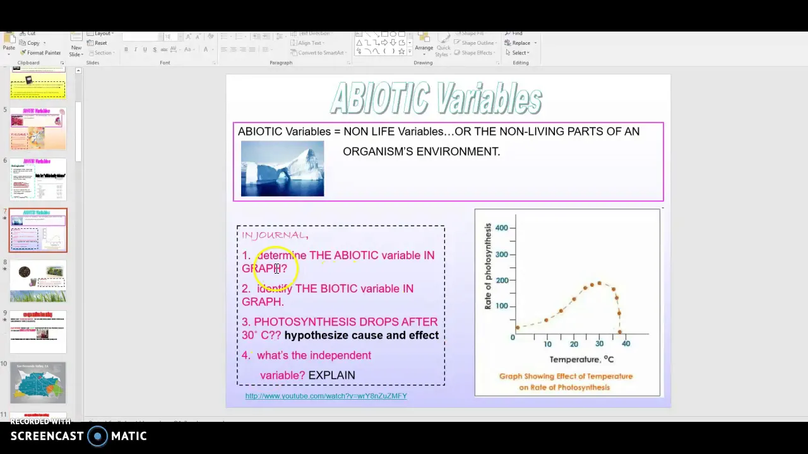Toggle Italic formatting
The width and height of the screenshot is (808, 454).
136,50
